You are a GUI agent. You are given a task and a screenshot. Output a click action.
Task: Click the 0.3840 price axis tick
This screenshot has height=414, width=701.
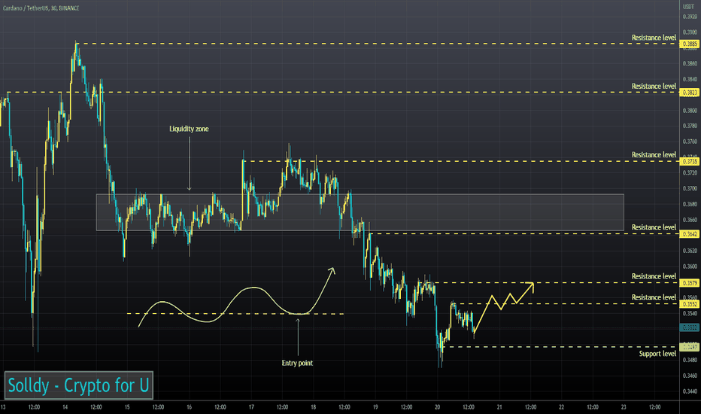click(x=690, y=79)
